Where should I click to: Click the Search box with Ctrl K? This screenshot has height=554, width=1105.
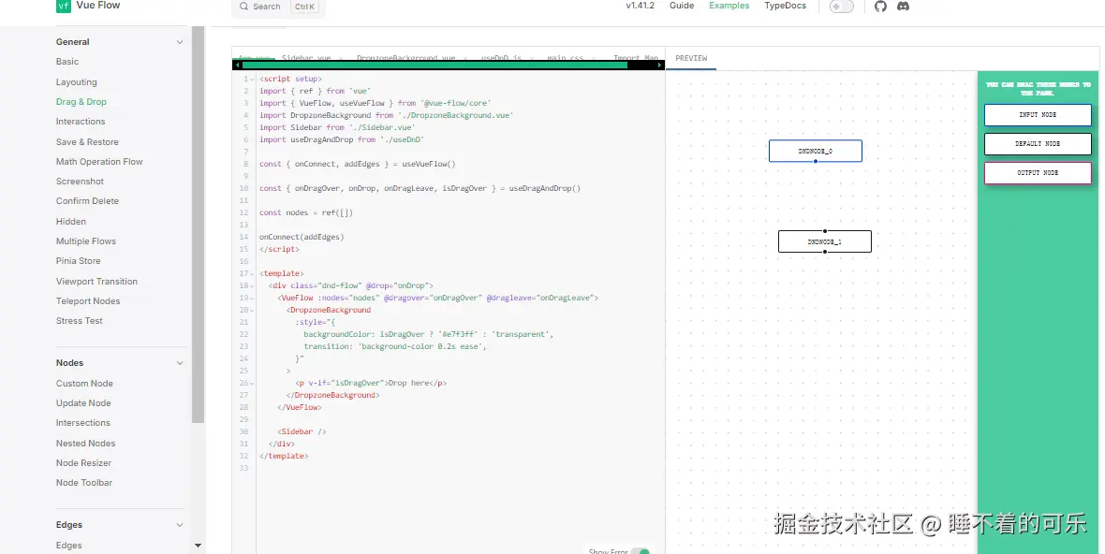tap(278, 7)
